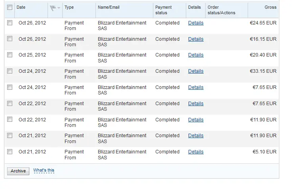Open Details for Oct 24 €7.65 payment
This screenshot has height=189, width=294.
[x=196, y=87]
